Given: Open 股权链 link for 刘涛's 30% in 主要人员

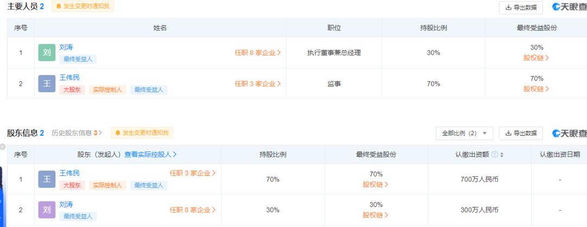Looking at the screenshot, I should pyautogui.click(x=536, y=58).
